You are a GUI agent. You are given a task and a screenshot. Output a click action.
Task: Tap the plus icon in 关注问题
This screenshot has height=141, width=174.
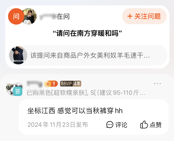point(130,16)
